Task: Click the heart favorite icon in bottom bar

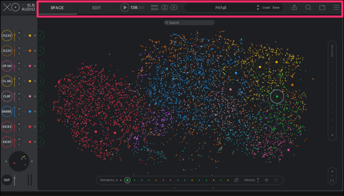Action: point(267,180)
